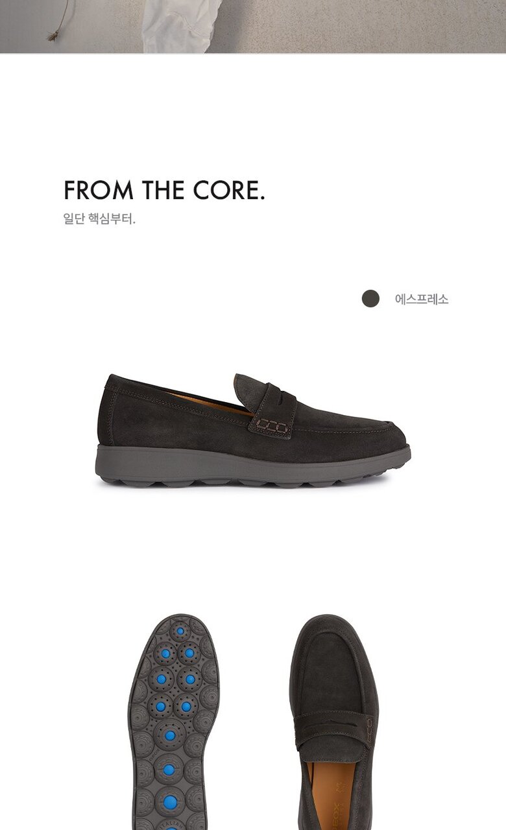Click the word CORE. in the heading

(229, 190)
